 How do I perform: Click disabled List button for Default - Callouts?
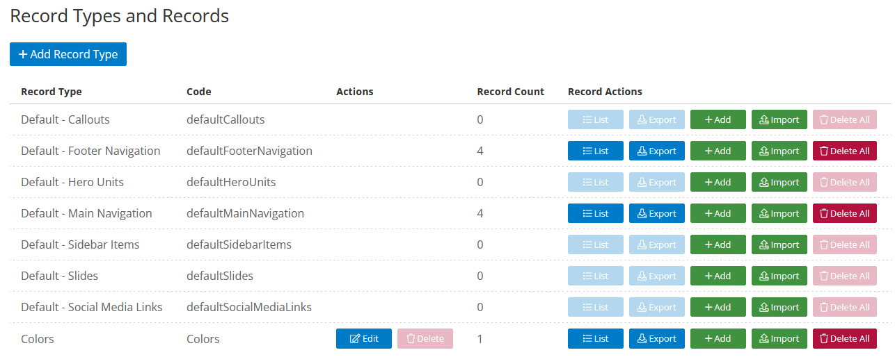point(596,119)
